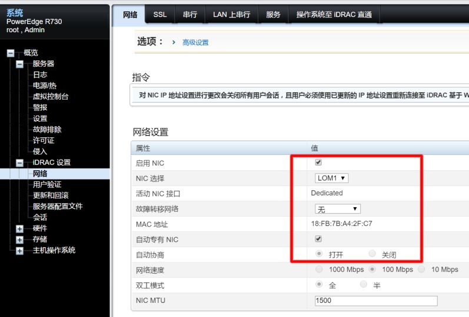This screenshot has width=469, height=317.
Task: Open 主机操作系统 in the sidebar
Action: pos(54,251)
